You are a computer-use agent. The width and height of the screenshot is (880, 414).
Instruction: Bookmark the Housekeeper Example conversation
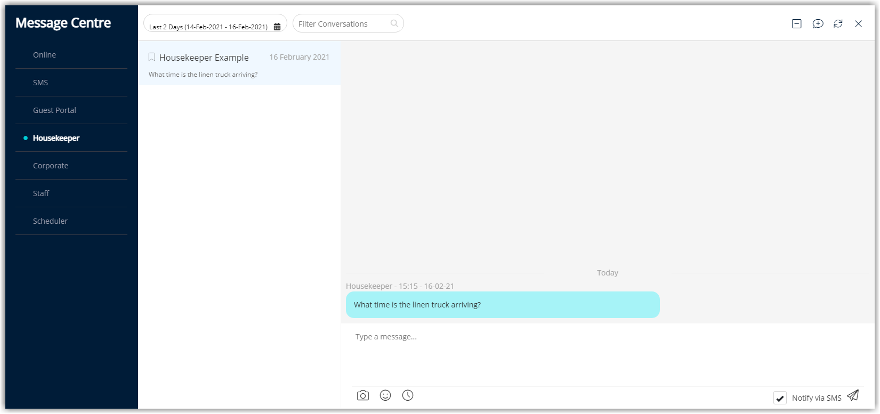(x=152, y=57)
